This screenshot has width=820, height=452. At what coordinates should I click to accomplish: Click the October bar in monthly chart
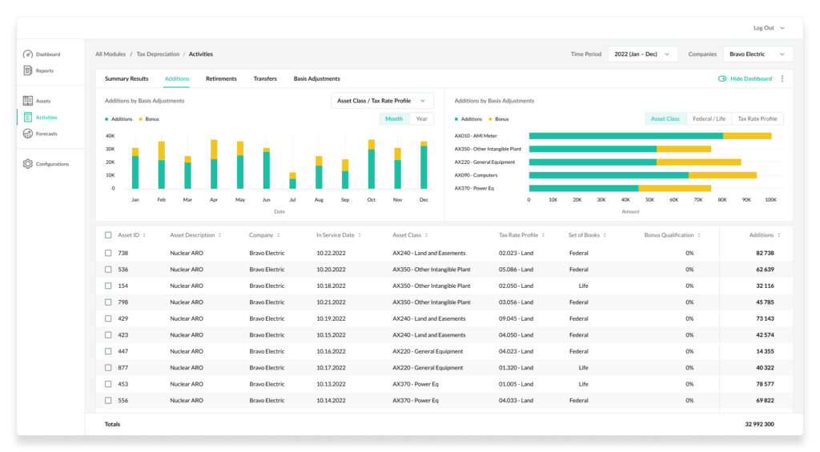pos(372,164)
